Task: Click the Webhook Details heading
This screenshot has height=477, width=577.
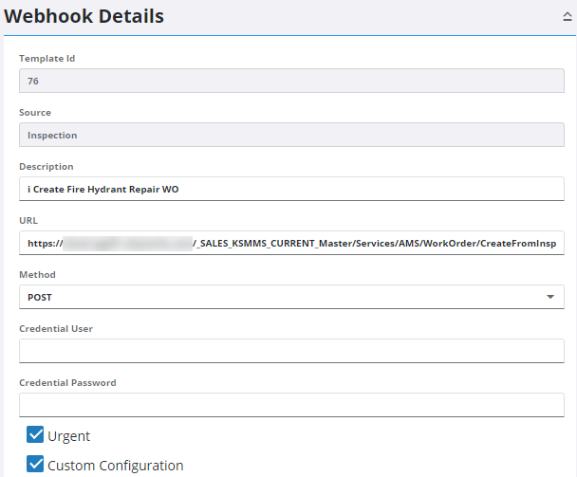Action: pos(84,16)
